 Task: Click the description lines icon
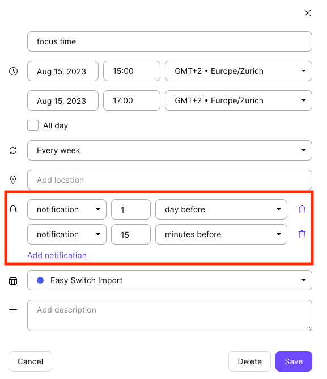[x=13, y=310]
